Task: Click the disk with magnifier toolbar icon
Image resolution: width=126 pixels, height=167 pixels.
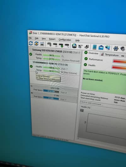Action: pyautogui.click(x=67, y=45)
